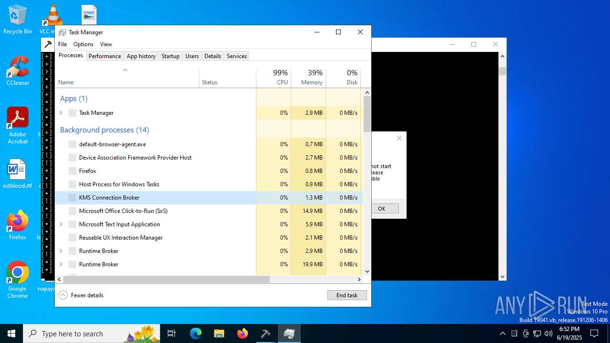Image resolution: width=610 pixels, height=343 pixels.
Task: Open the Startup tab
Action: click(170, 56)
